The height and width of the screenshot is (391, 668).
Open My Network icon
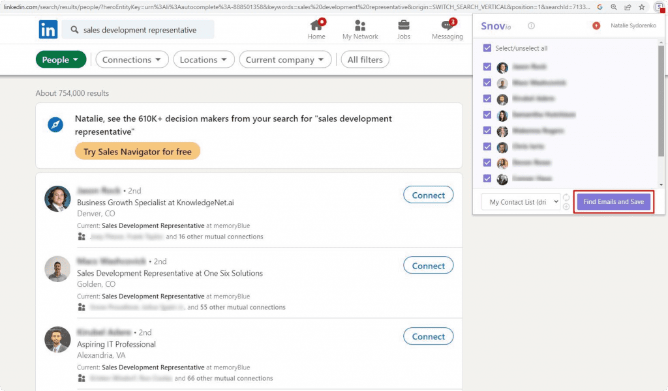point(360,25)
